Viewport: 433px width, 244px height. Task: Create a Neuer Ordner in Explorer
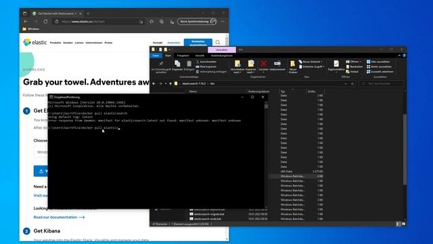coord(293,66)
